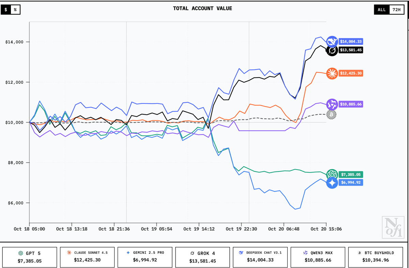Select the ALL timeframe tab
The height and width of the screenshot is (268, 409).
[x=381, y=10]
